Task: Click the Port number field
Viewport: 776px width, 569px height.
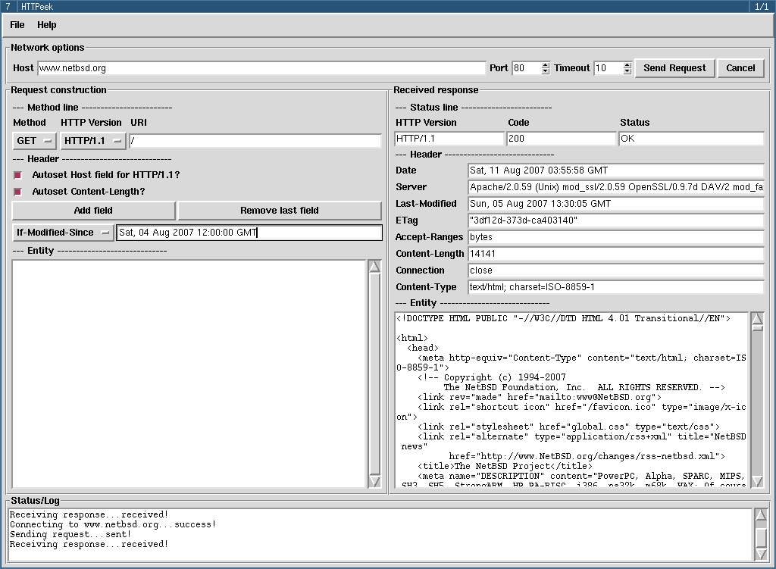Action: point(527,68)
